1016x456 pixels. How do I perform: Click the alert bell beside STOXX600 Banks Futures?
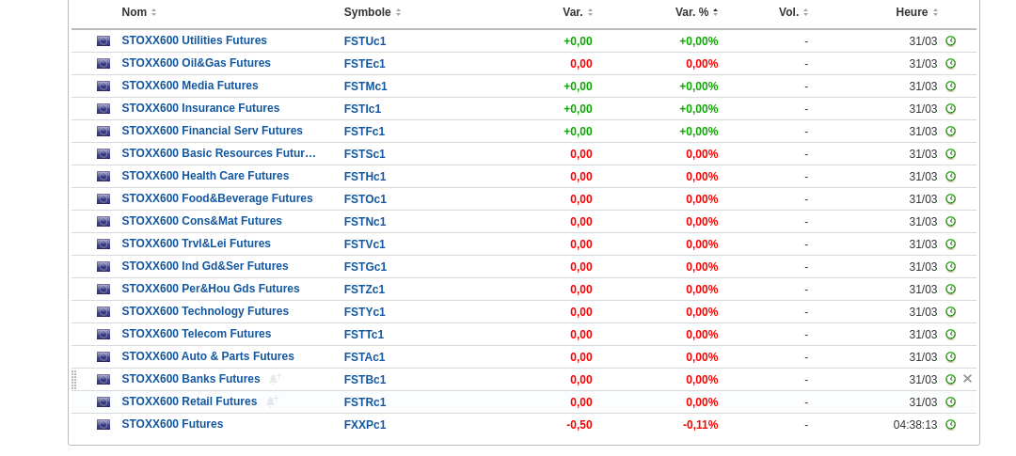(275, 379)
